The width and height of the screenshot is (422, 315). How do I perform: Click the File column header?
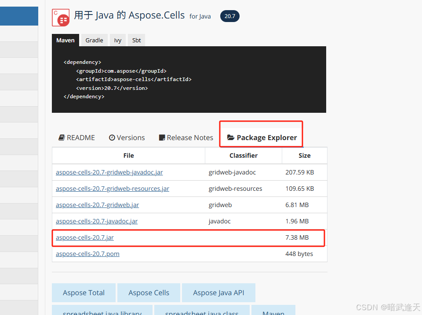129,156
